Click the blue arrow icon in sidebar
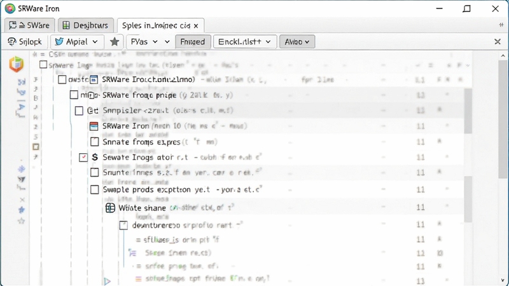The width and height of the screenshot is (509, 286). point(22,107)
